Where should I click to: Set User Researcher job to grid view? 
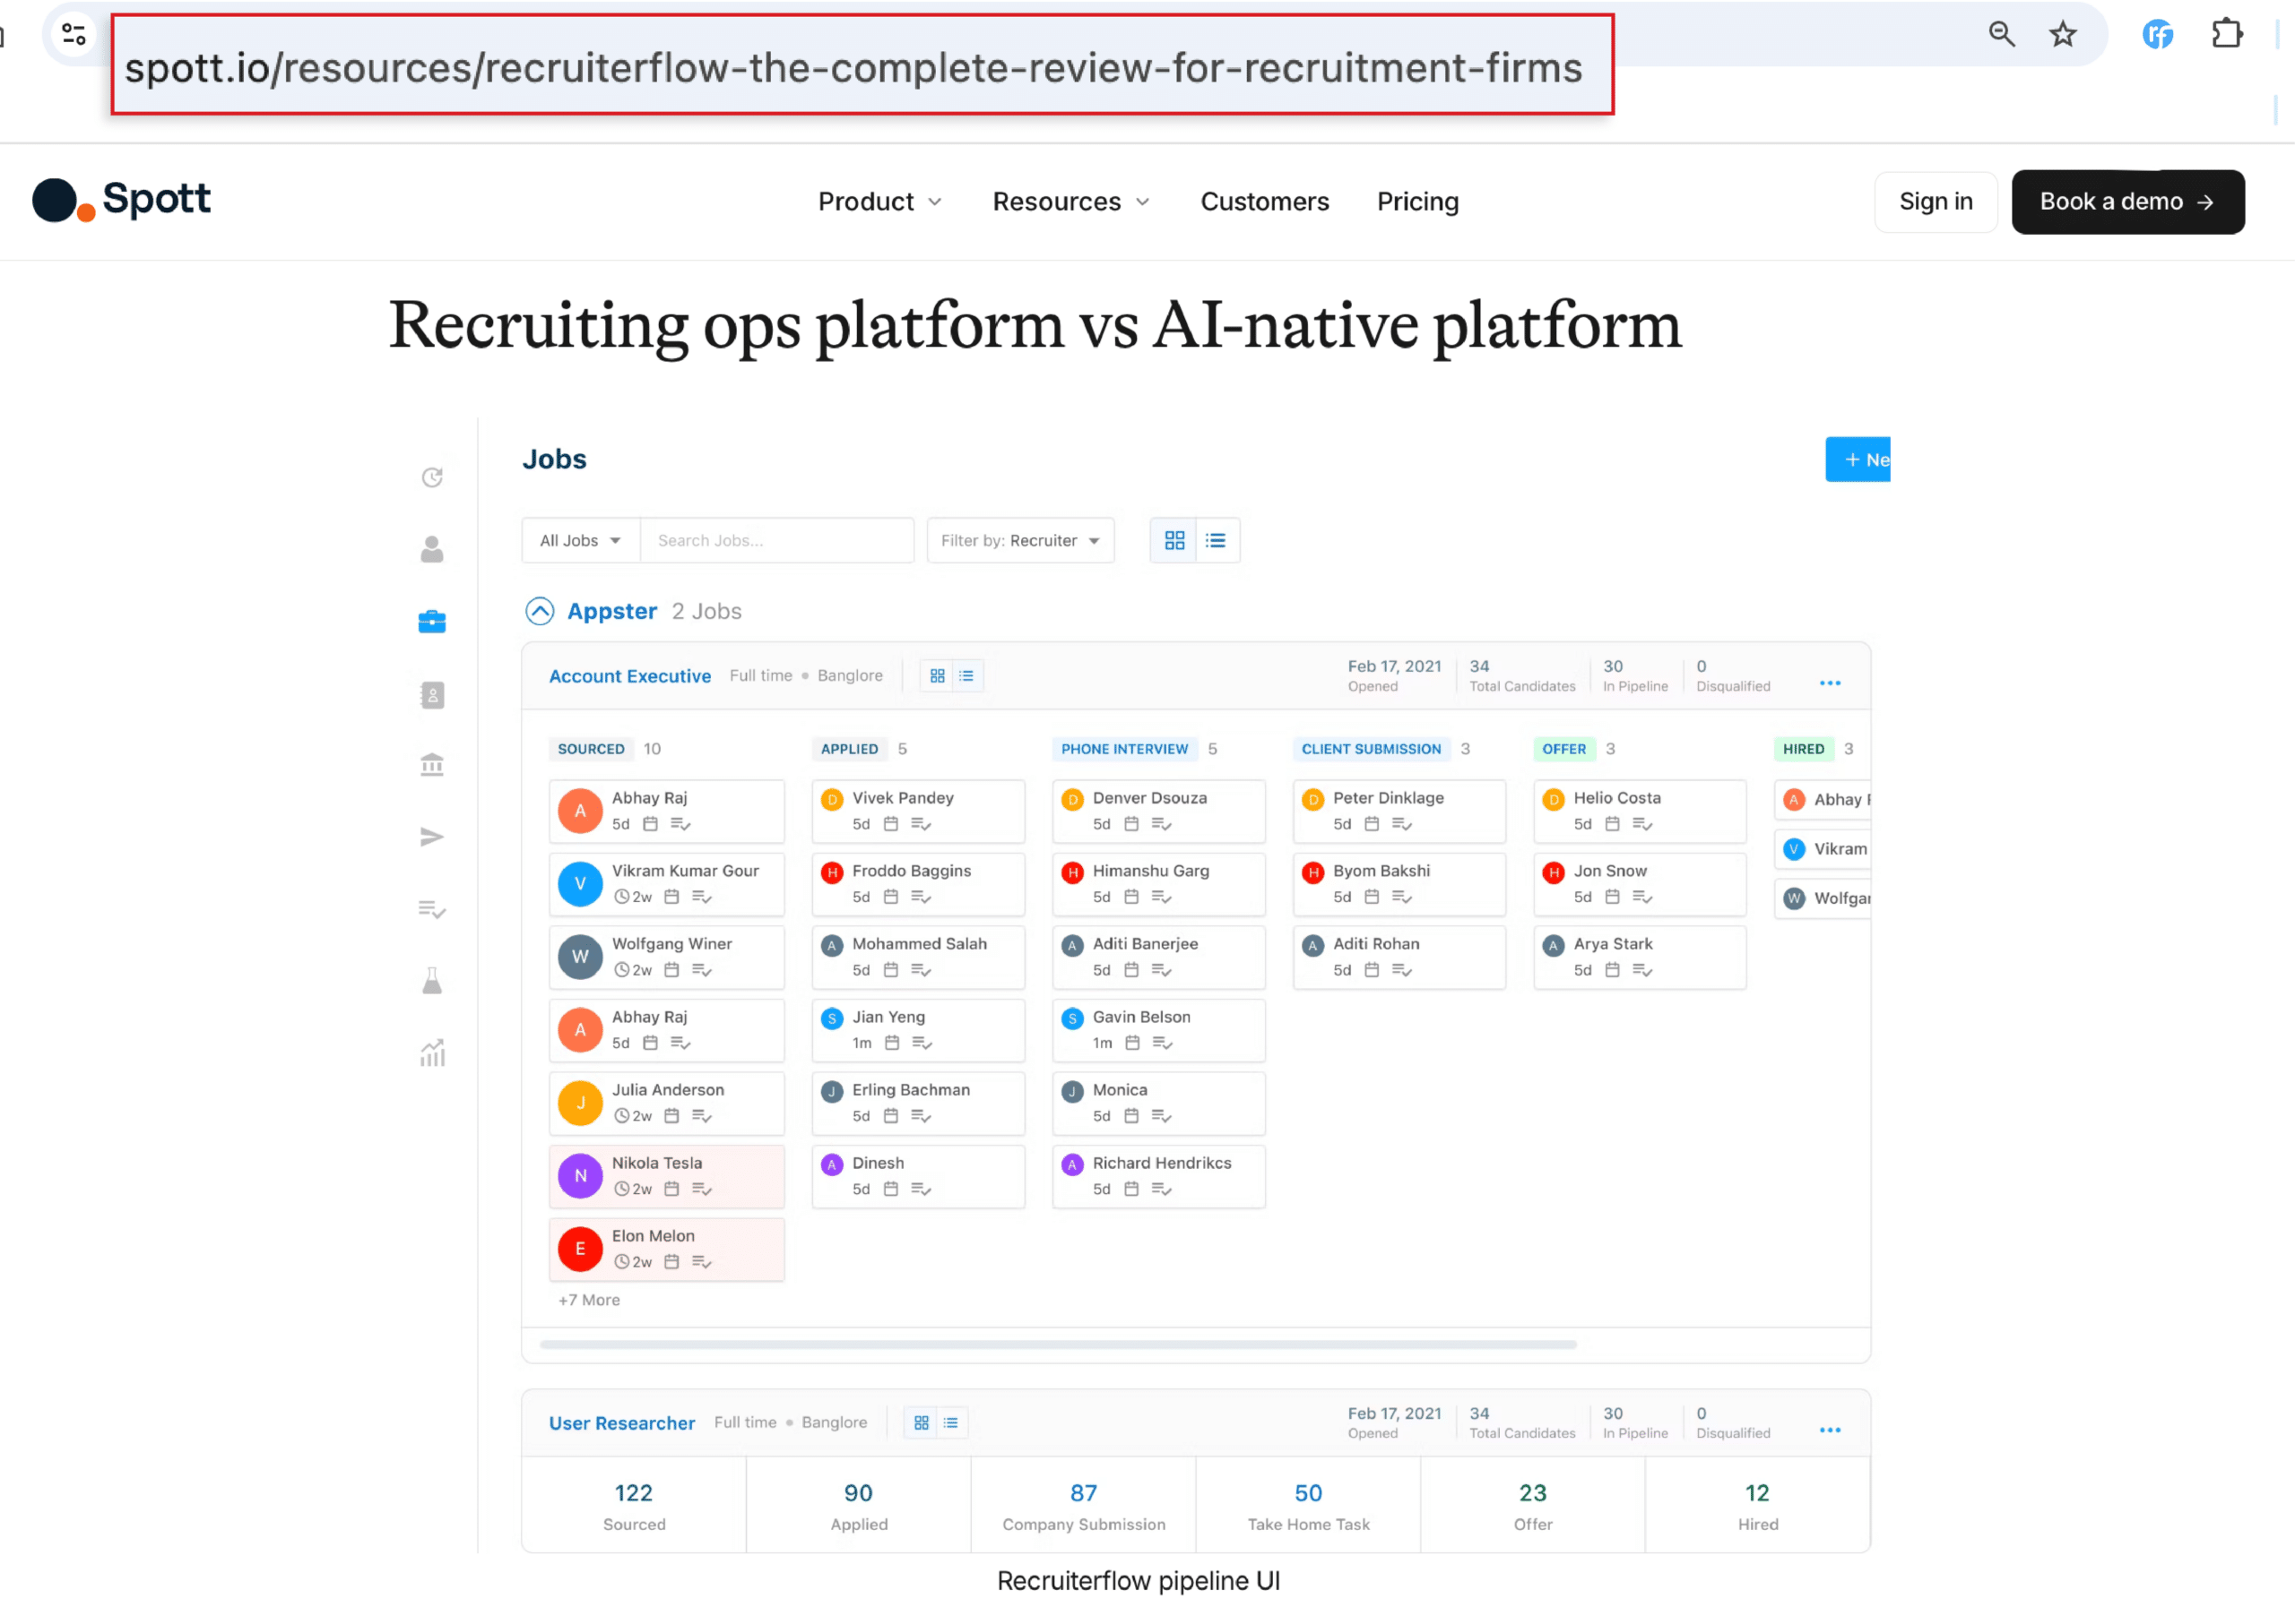pyautogui.click(x=922, y=1423)
